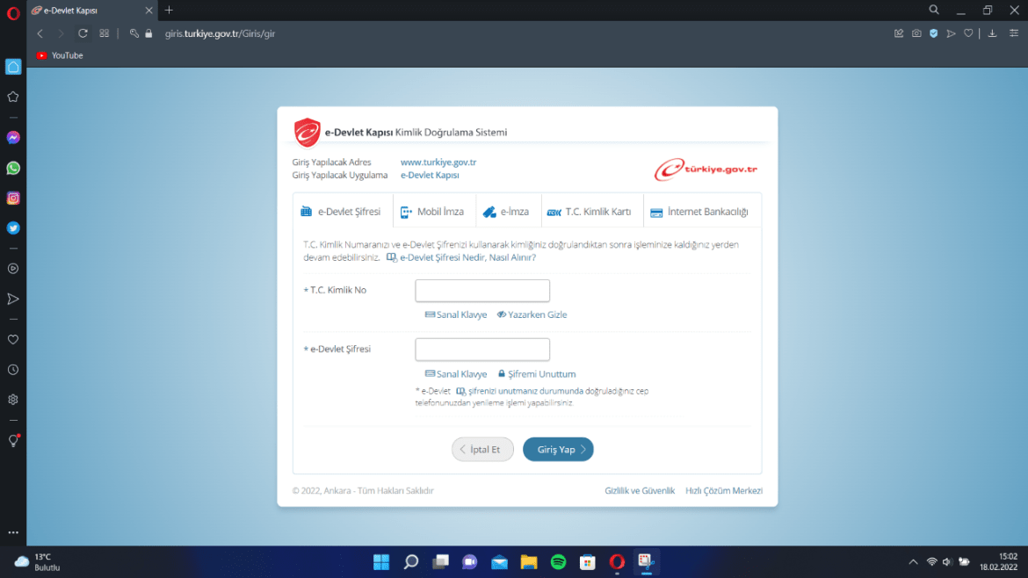Toggle Sanal Klavye under e-Devlet Şifresi
The height and width of the screenshot is (578, 1028).
(x=456, y=374)
